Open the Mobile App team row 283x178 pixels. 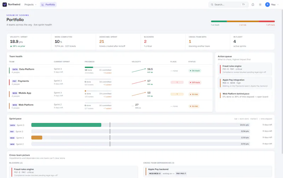pos(110,94)
